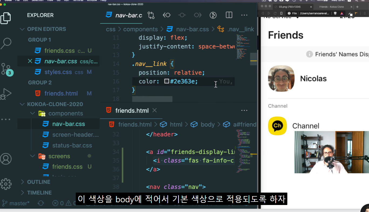
Task: Click the errors count in status bar
Action: (58, 203)
